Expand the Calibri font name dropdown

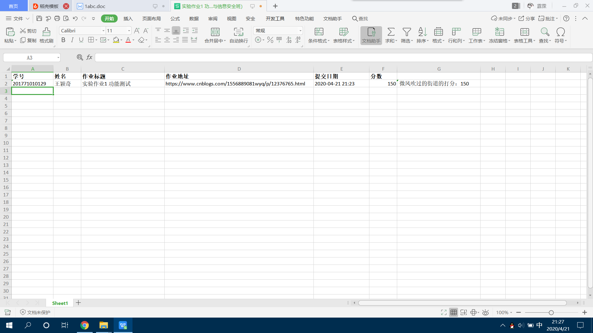pos(103,31)
